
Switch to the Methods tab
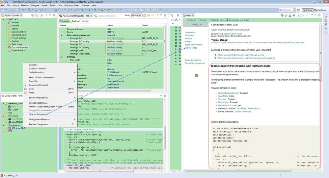[x=76, y=21]
